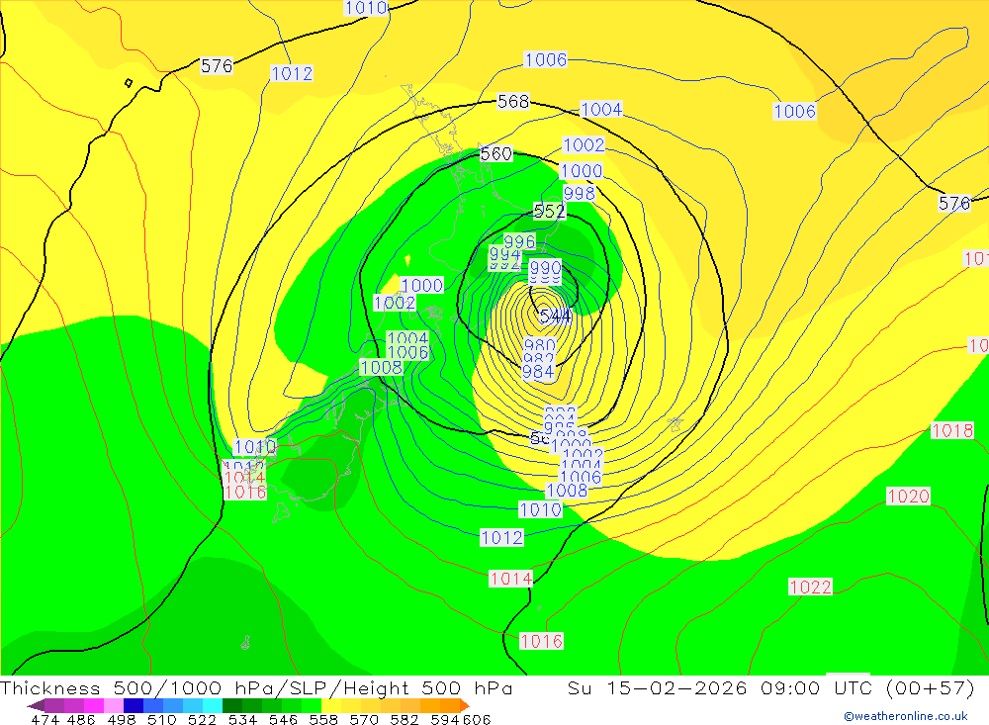Select the dark blue legend swatch
The image size is (989, 725).
[x=134, y=705]
